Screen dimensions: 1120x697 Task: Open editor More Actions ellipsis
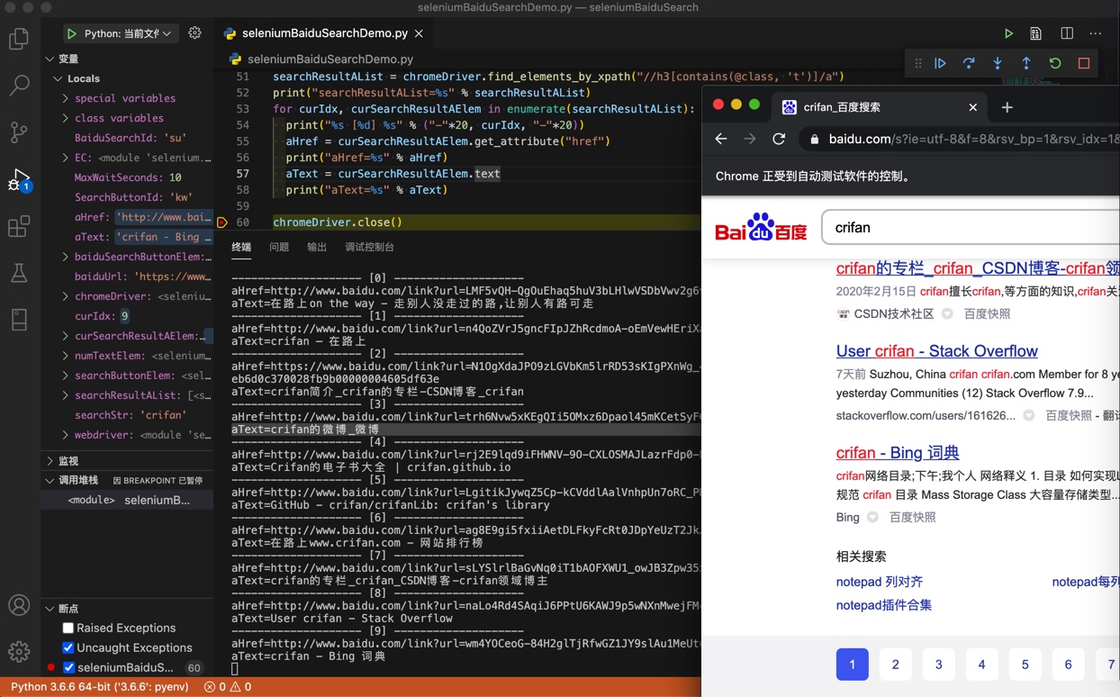tap(1096, 33)
